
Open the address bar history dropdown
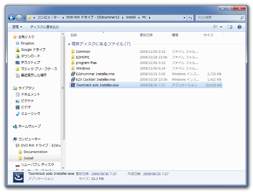coord(184,18)
